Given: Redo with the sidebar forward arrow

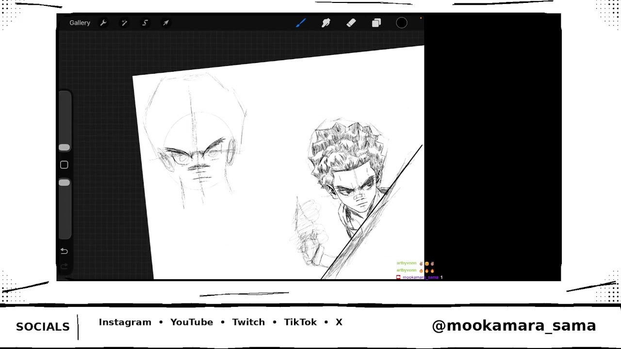Looking at the screenshot, I should tap(64, 266).
